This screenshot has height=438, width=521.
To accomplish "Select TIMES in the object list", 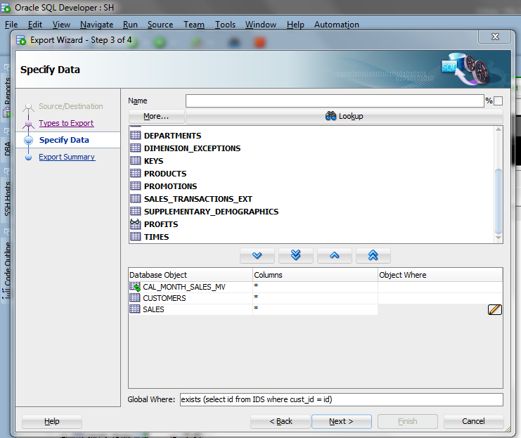I will pyautogui.click(x=156, y=237).
